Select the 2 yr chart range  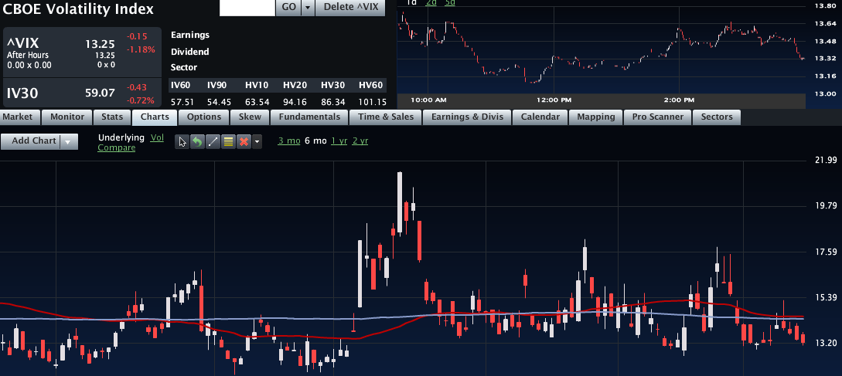(x=360, y=141)
